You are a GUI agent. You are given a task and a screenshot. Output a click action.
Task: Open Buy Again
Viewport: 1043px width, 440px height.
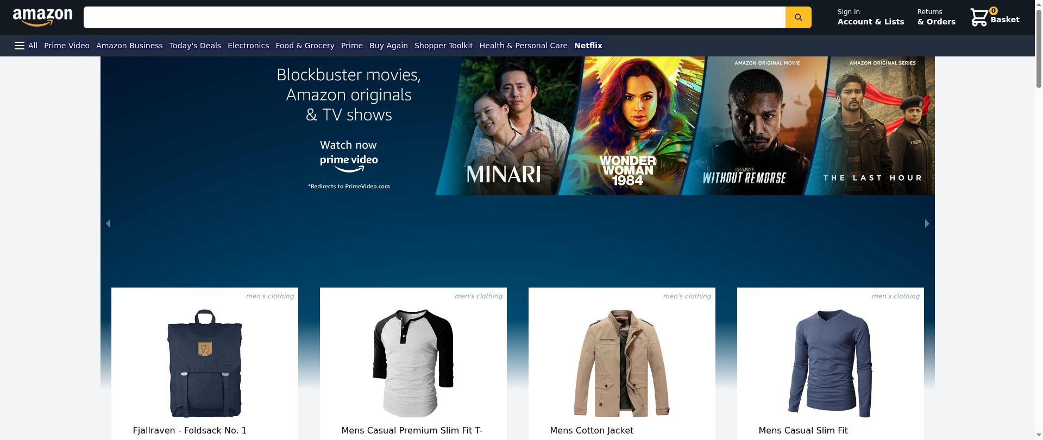[x=388, y=46]
